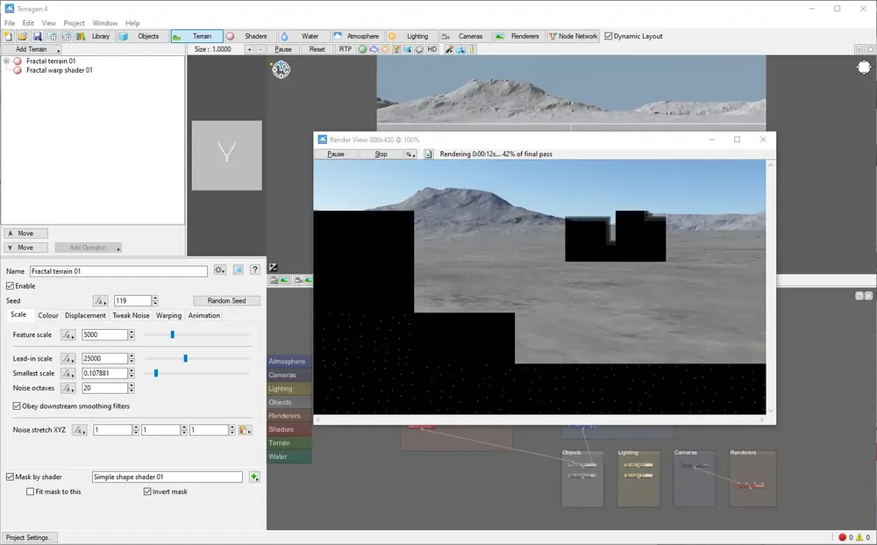Image resolution: width=877 pixels, height=545 pixels.
Task: Click the Random Seed button
Action: [226, 301]
